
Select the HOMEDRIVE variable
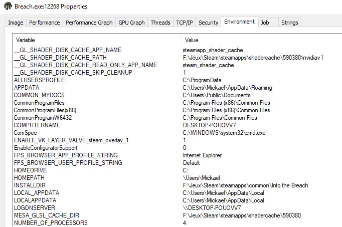(x=30, y=170)
